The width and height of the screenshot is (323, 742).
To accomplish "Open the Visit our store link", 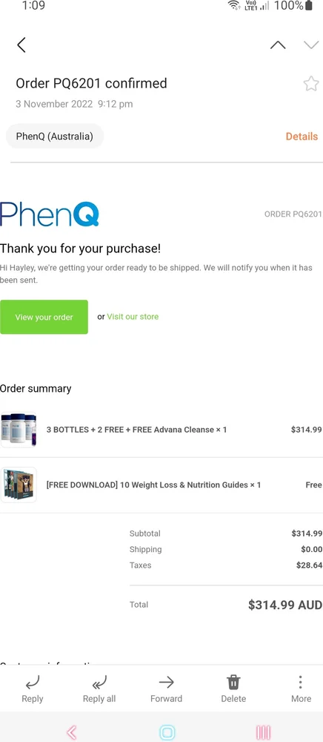I will click(133, 317).
